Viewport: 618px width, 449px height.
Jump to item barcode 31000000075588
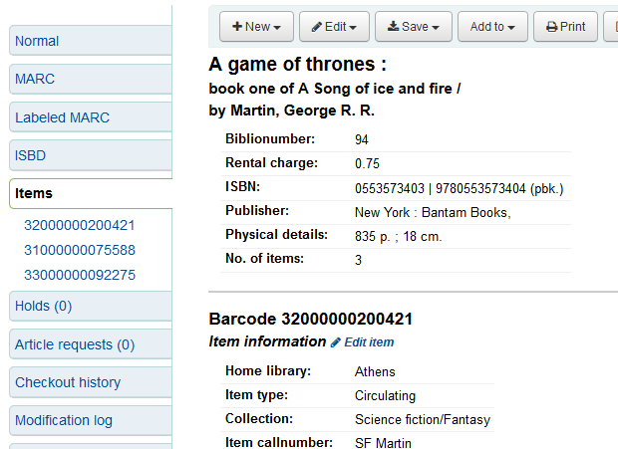click(x=80, y=250)
